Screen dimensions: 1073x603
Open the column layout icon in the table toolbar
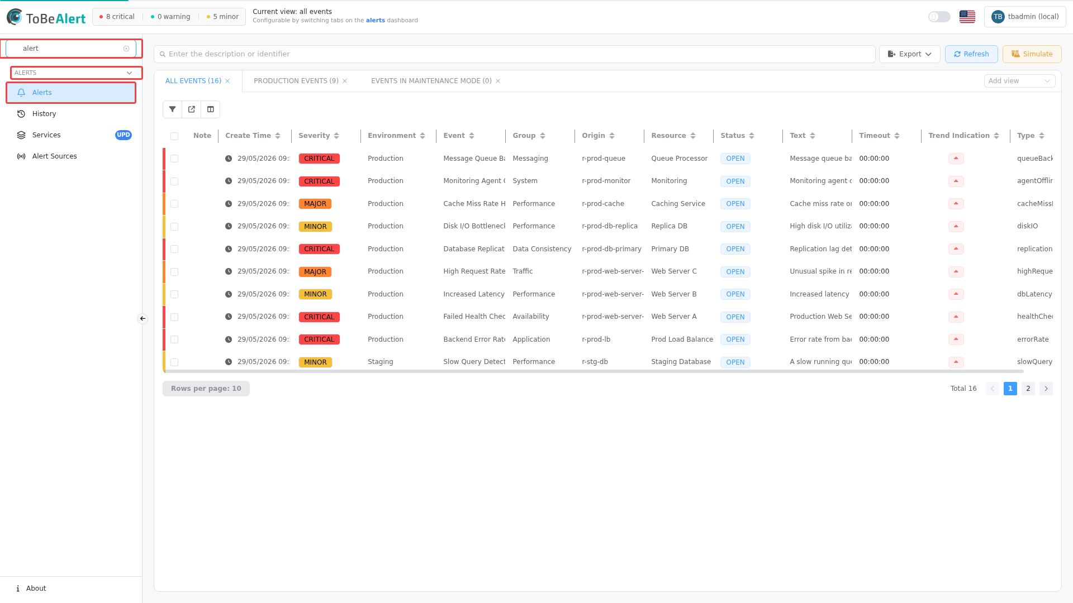coord(211,109)
